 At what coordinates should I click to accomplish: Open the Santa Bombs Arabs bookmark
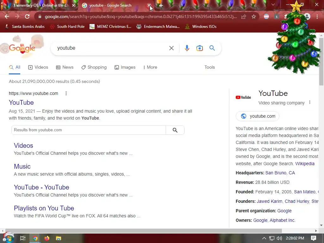point(25,27)
